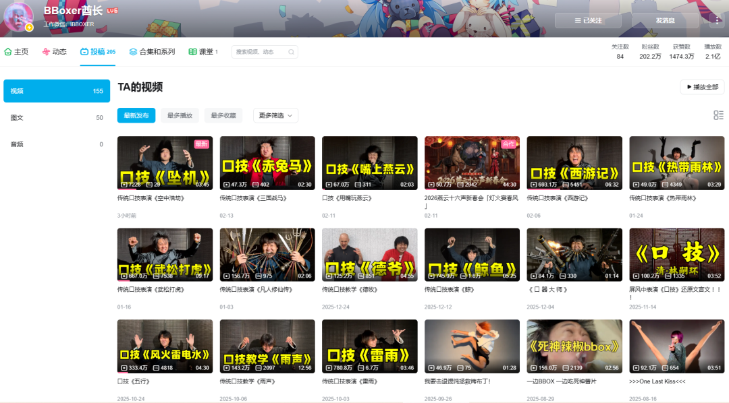Click the search magnifier icon
The image size is (729, 403).
(x=291, y=52)
